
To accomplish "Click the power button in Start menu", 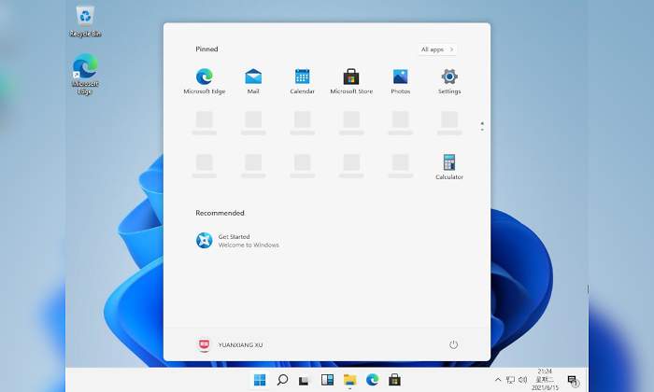I will click(453, 344).
